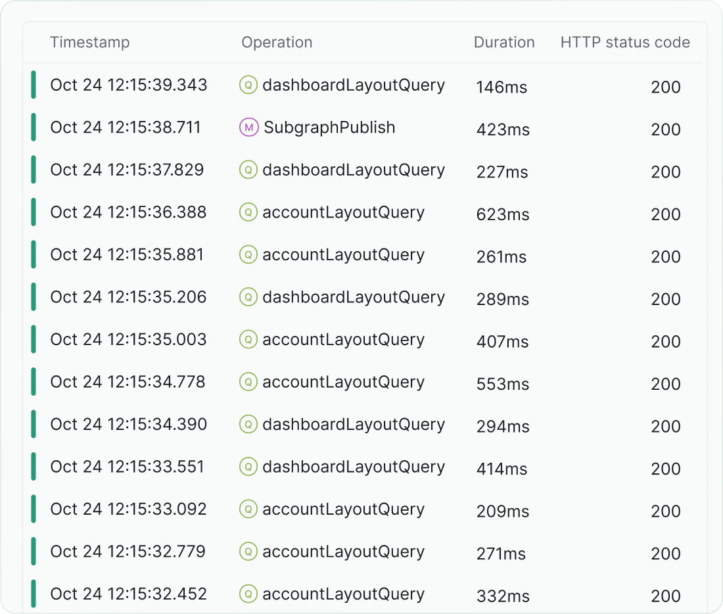Select the M mutation icon next to SubgraphPublish

pyautogui.click(x=248, y=128)
